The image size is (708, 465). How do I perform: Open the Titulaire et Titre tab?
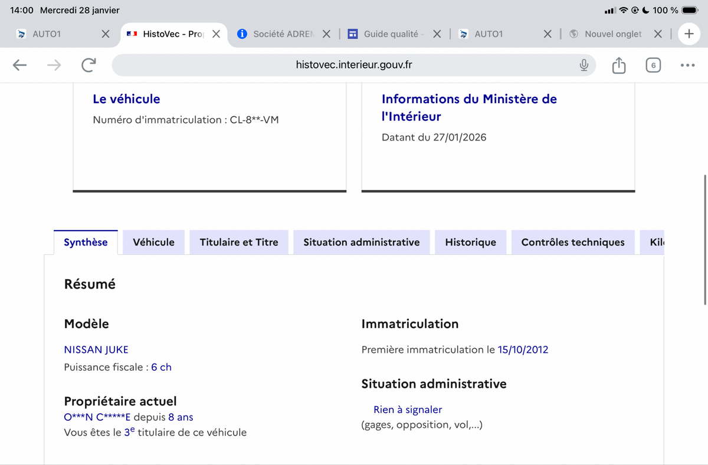[x=239, y=242]
